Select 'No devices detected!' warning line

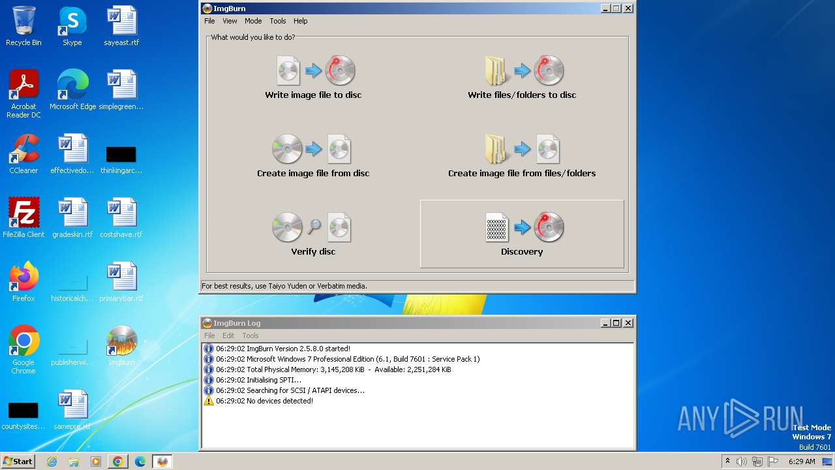pos(264,401)
